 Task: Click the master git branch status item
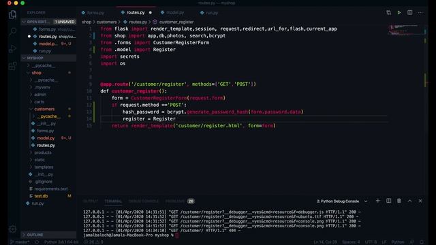(x=20, y=242)
